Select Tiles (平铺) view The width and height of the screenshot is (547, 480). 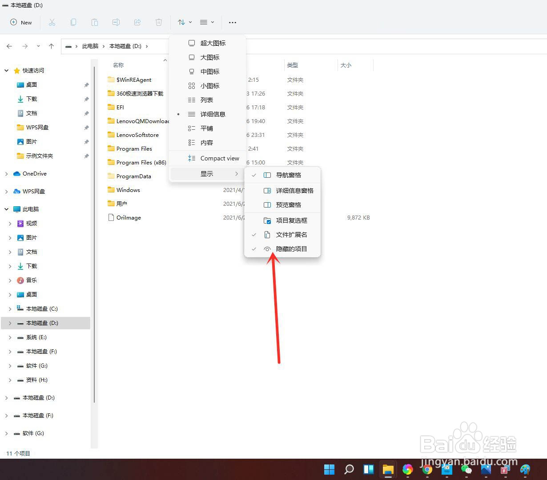point(207,128)
